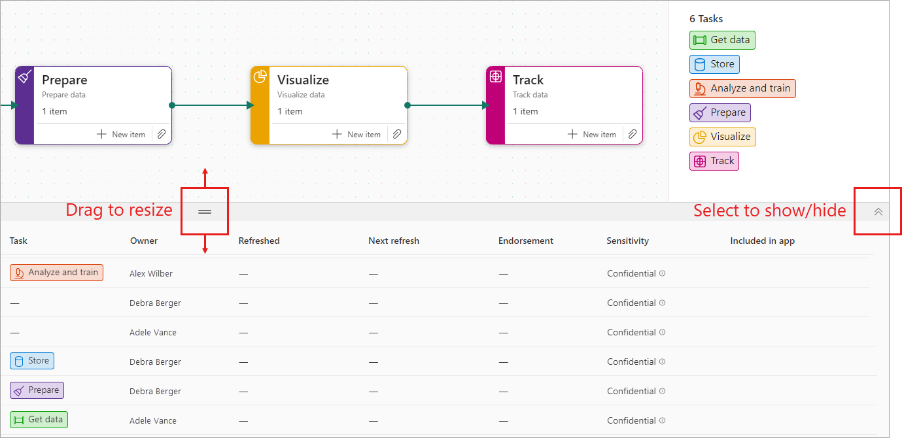This screenshot has width=902, height=438.
Task: Click New item on the Visualize card
Action: pyautogui.click(x=357, y=134)
